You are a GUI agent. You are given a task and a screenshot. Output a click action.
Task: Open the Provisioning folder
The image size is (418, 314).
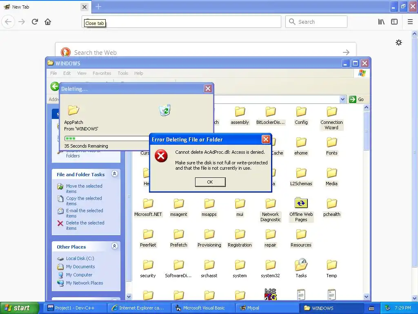pos(209,238)
